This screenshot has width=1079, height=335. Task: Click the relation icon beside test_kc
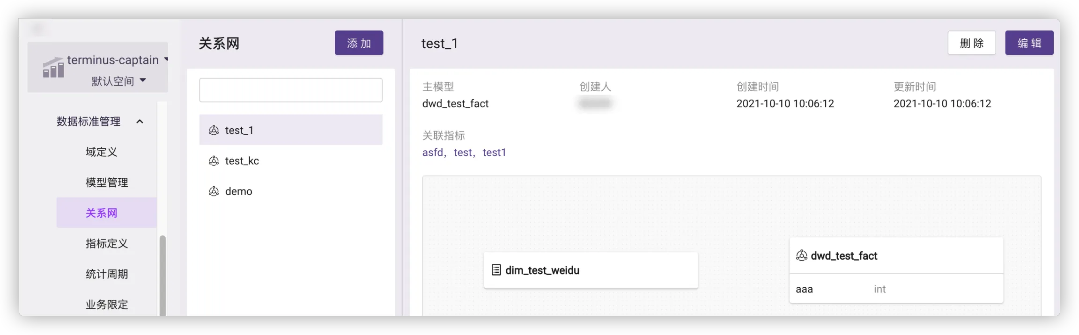[214, 161]
